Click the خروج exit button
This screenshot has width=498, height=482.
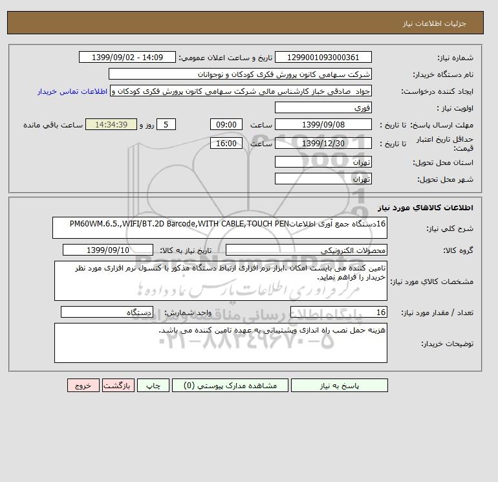click(x=83, y=386)
